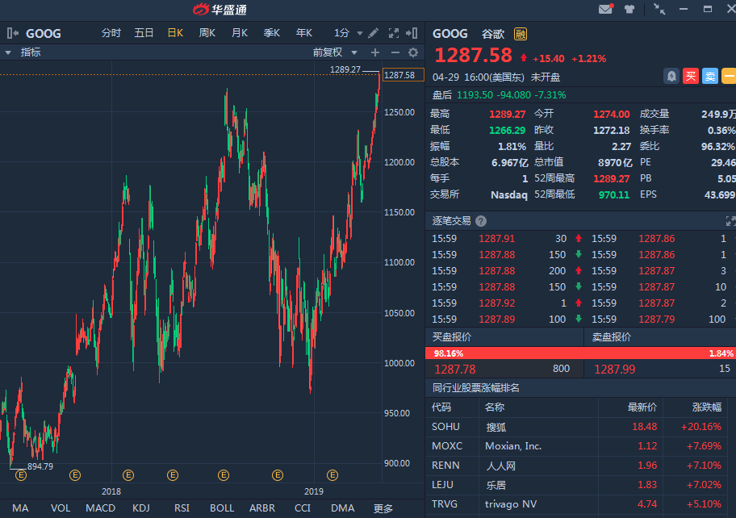Open chart settings gear

[x=413, y=52]
